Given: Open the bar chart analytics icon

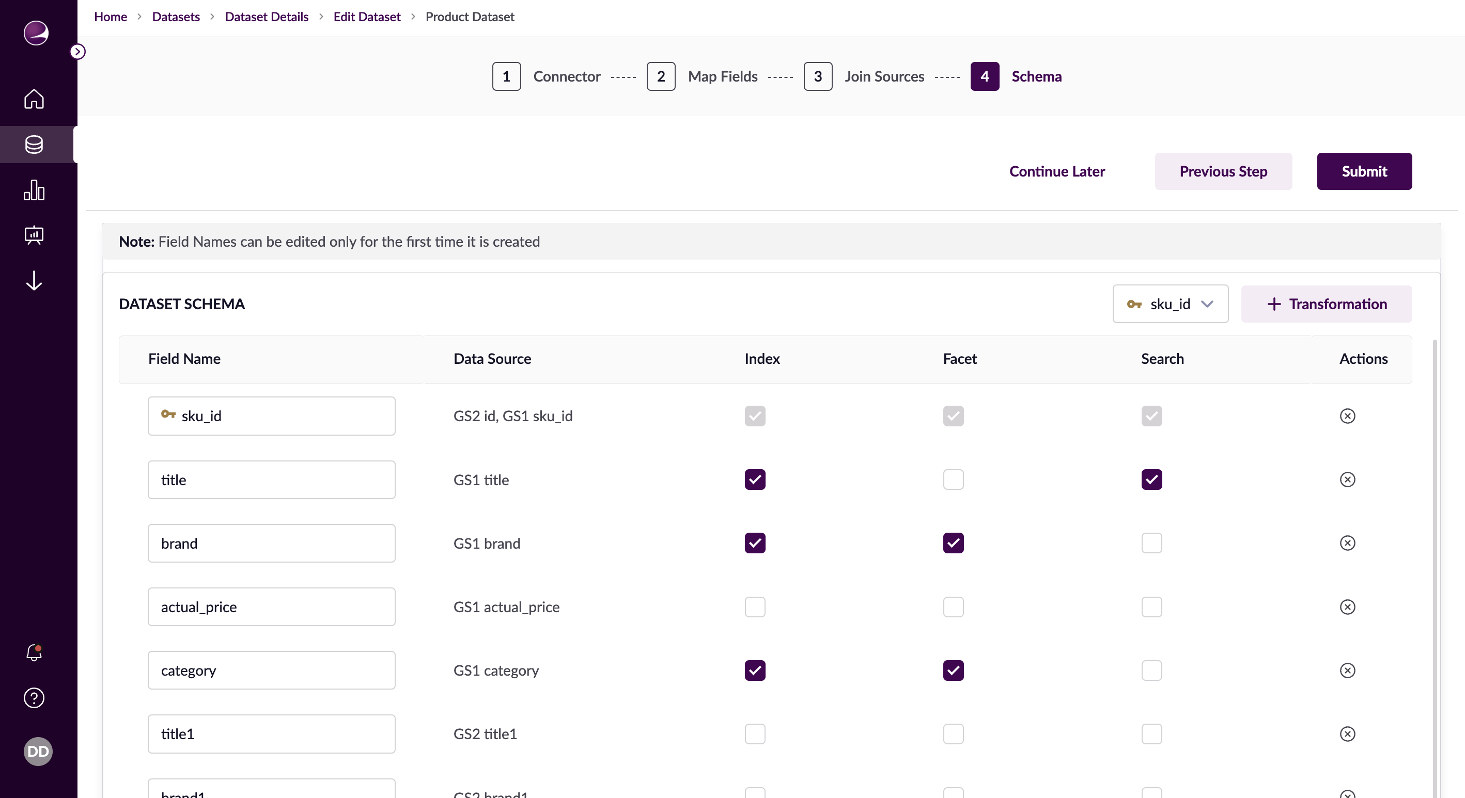Looking at the screenshot, I should coord(34,190).
